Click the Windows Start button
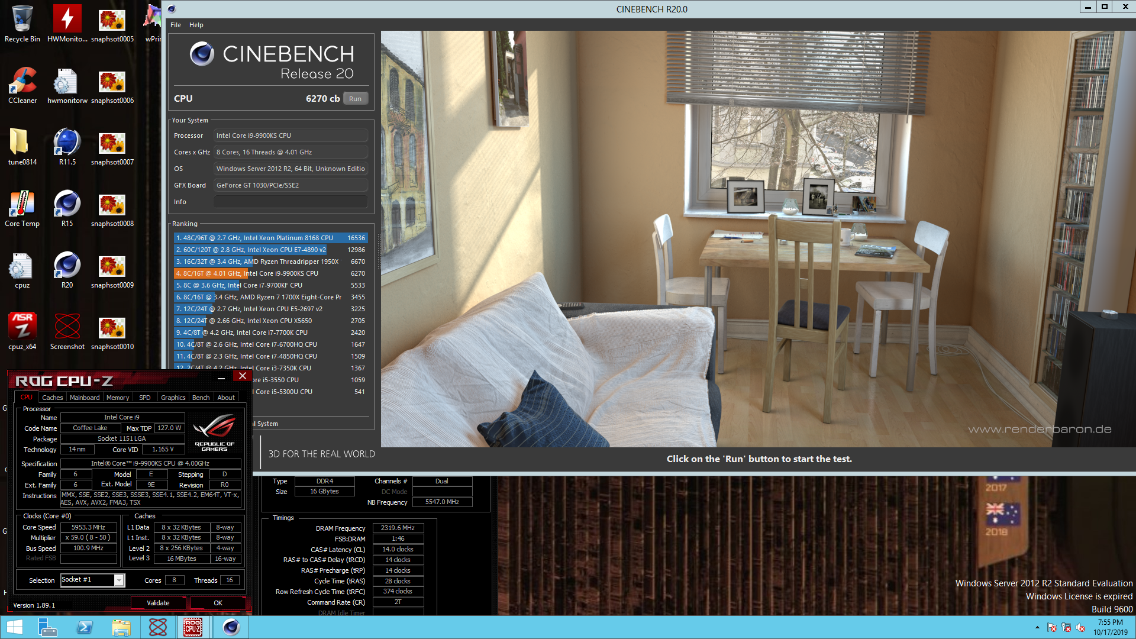The width and height of the screenshot is (1136, 639). [14, 627]
